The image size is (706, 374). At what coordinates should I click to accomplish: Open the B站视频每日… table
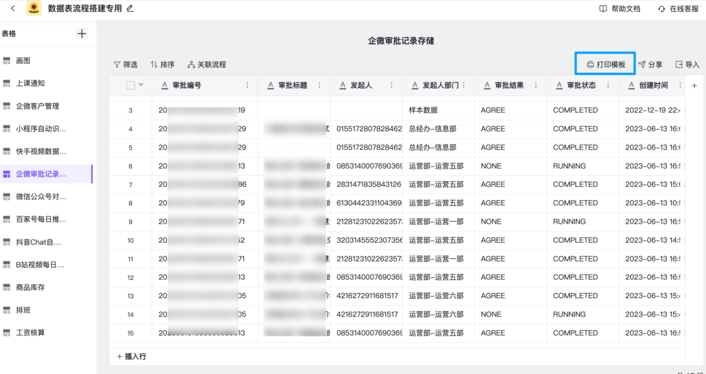click(46, 265)
